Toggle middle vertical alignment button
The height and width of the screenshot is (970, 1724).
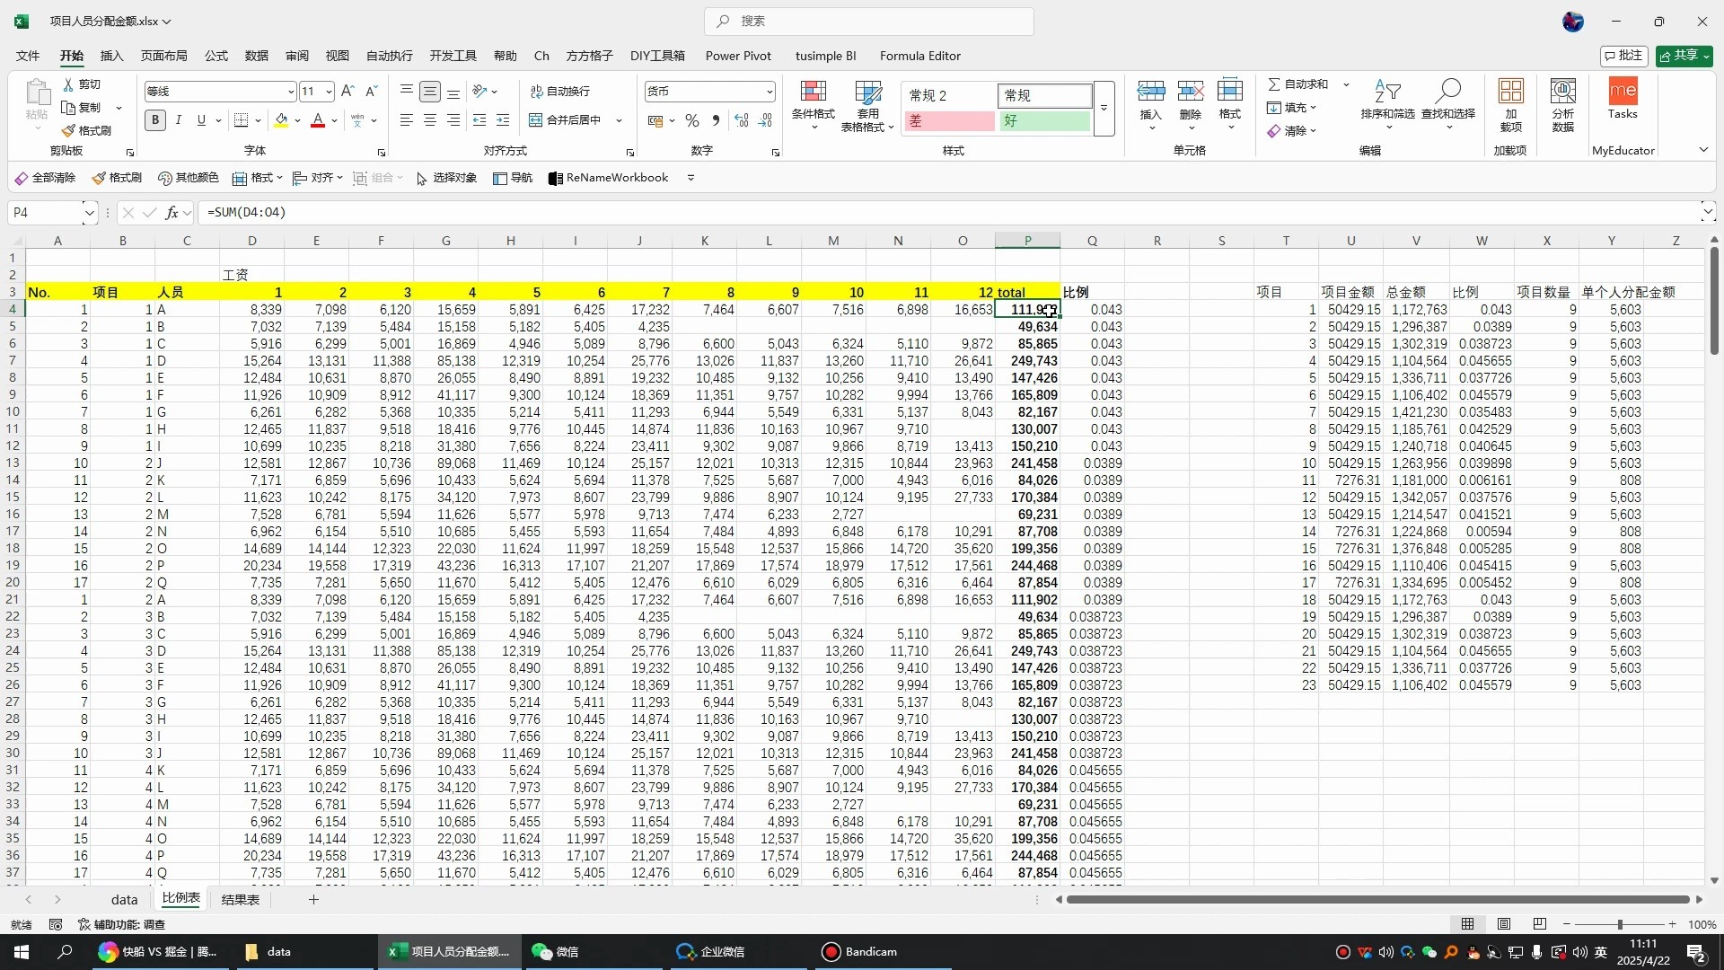click(x=430, y=92)
